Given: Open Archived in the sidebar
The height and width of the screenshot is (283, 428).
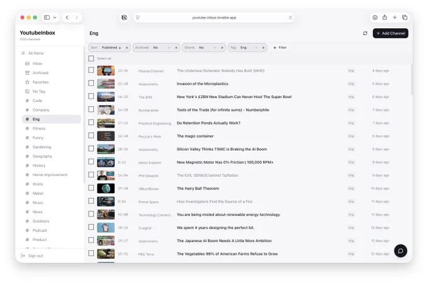Looking at the screenshot, I should coord(40,73).
